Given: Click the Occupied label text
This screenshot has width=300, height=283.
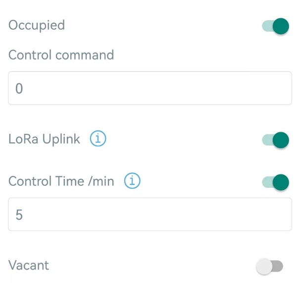Looking at the screenshot, I should (x=37, y=25).
